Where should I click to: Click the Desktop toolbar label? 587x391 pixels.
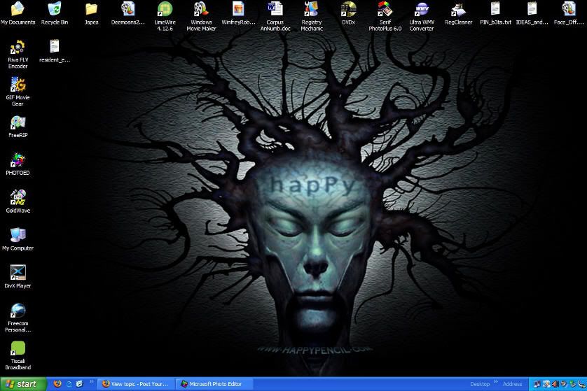tap(480, 384)
